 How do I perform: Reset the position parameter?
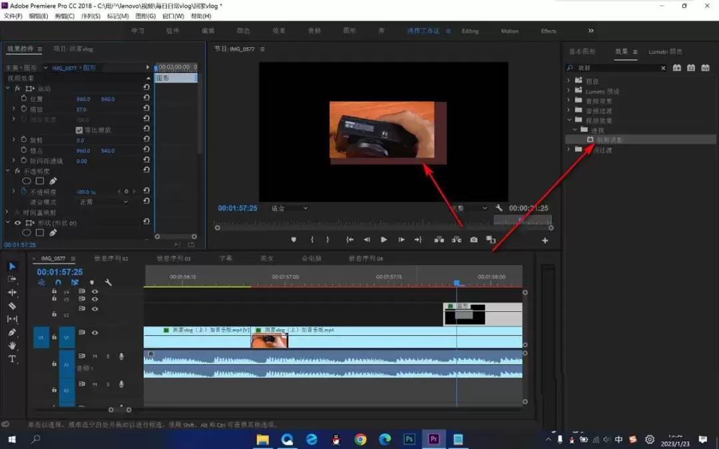point(146,98)
